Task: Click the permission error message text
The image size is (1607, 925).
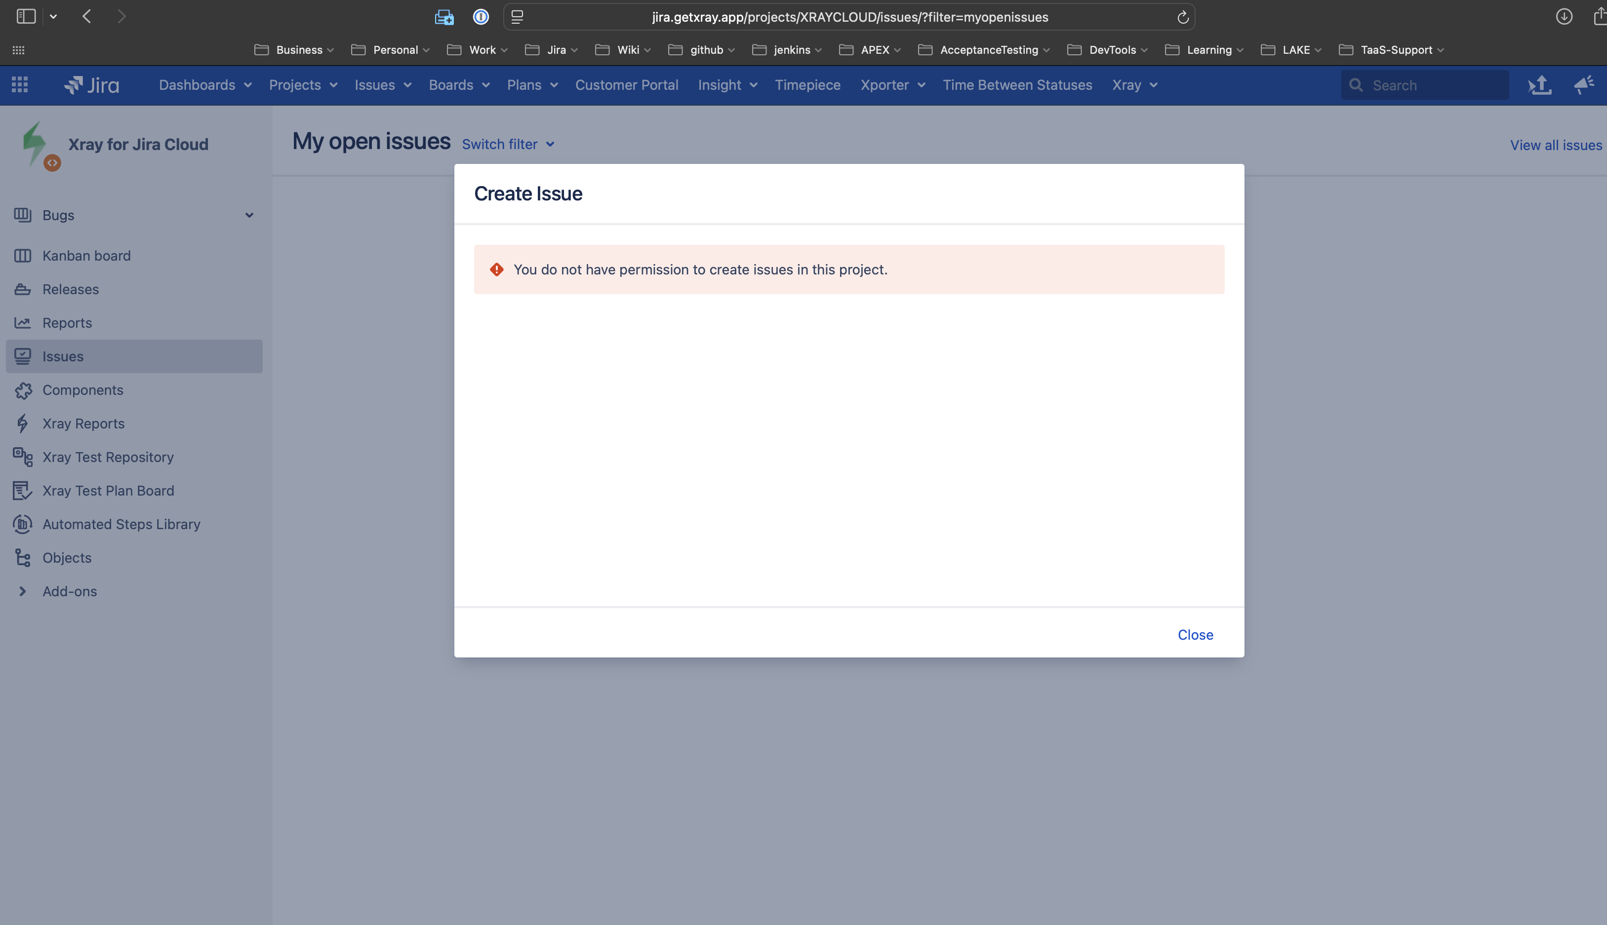Action: tap(700, 270)
